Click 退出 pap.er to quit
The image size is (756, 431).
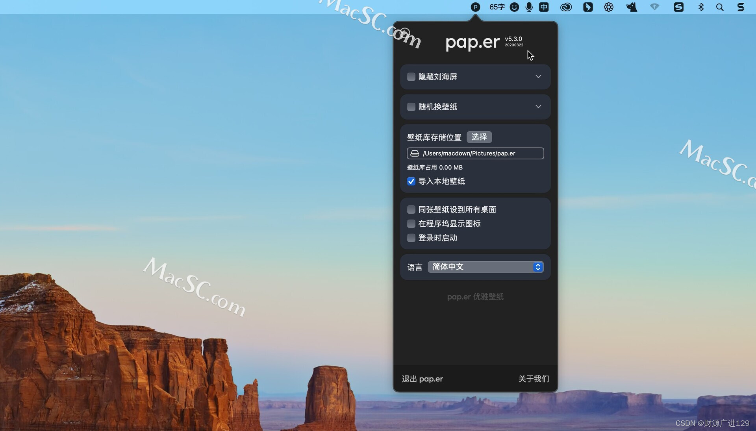pos(422,379)
